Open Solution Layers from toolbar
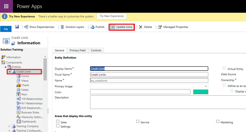246x132 pixels. point(72,27)
